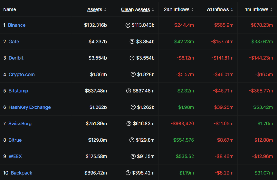Click the Name column header
Image resolution: width=277 pixels, height=180 pixels.
[x=9, y=9]
